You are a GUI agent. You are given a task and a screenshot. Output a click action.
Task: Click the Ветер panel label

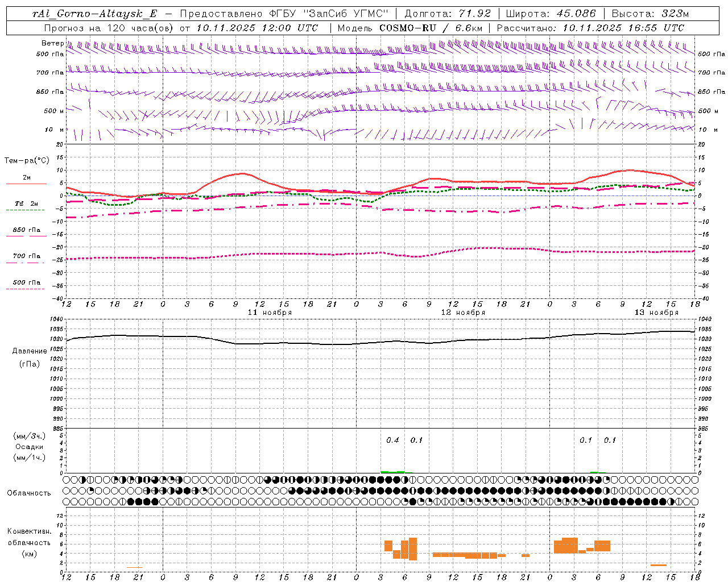pyautogui.click(x=52, y=43)
